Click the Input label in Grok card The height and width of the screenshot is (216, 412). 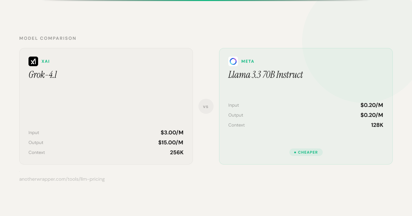point(34,133)
